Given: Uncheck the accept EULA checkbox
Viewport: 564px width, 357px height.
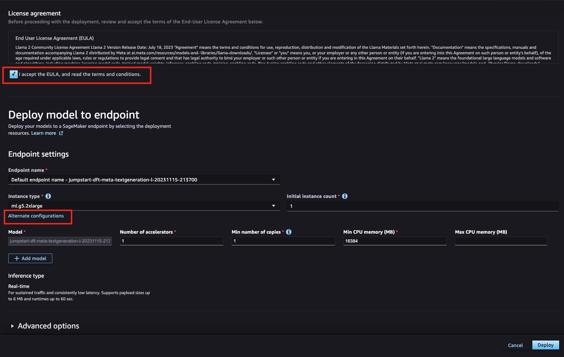Looking at the screenshot, I should [x=14, y=74].
